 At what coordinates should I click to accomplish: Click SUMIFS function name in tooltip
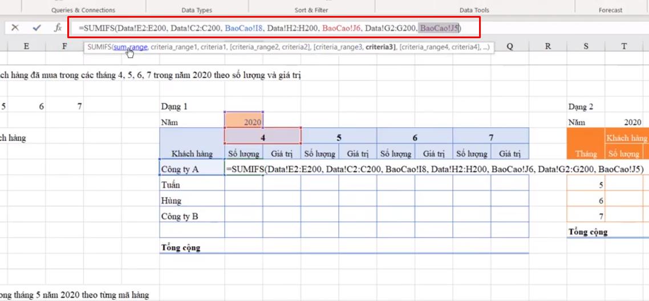point(100,47)
